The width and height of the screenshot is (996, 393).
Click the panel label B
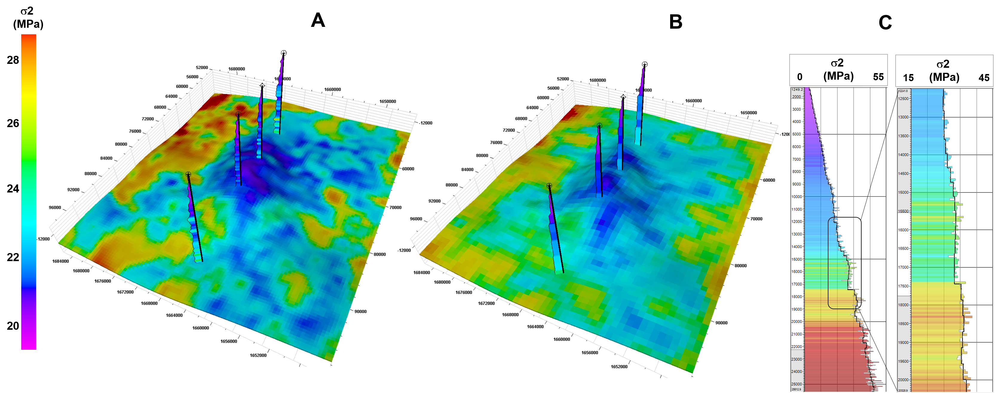[x=675, y=21]
